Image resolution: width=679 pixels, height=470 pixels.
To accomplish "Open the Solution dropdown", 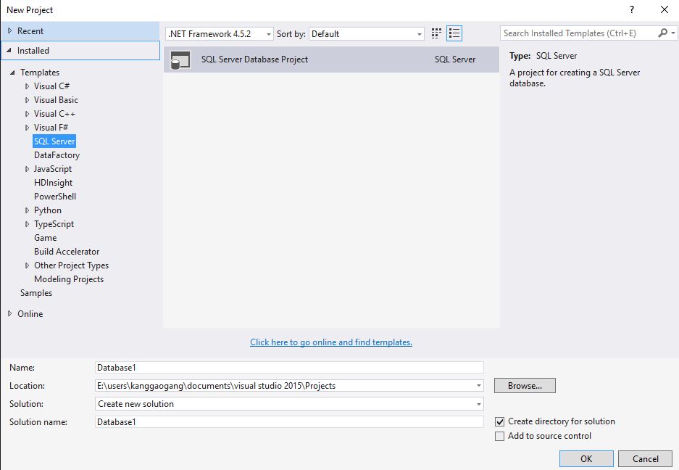I will pyautogui.click(x=289, y=404).
